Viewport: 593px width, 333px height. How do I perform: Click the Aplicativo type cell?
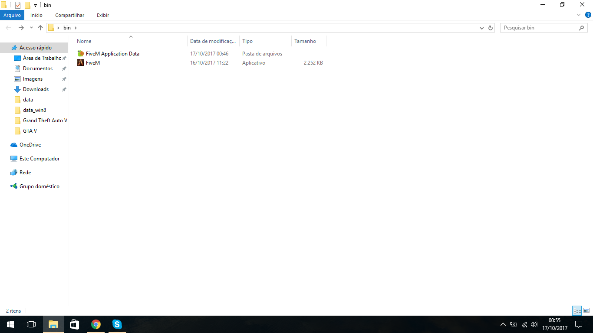(254, 63)
